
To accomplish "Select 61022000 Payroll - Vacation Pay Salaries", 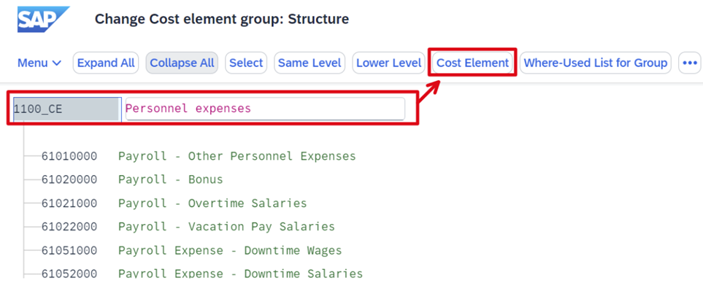I will (188, 227).
